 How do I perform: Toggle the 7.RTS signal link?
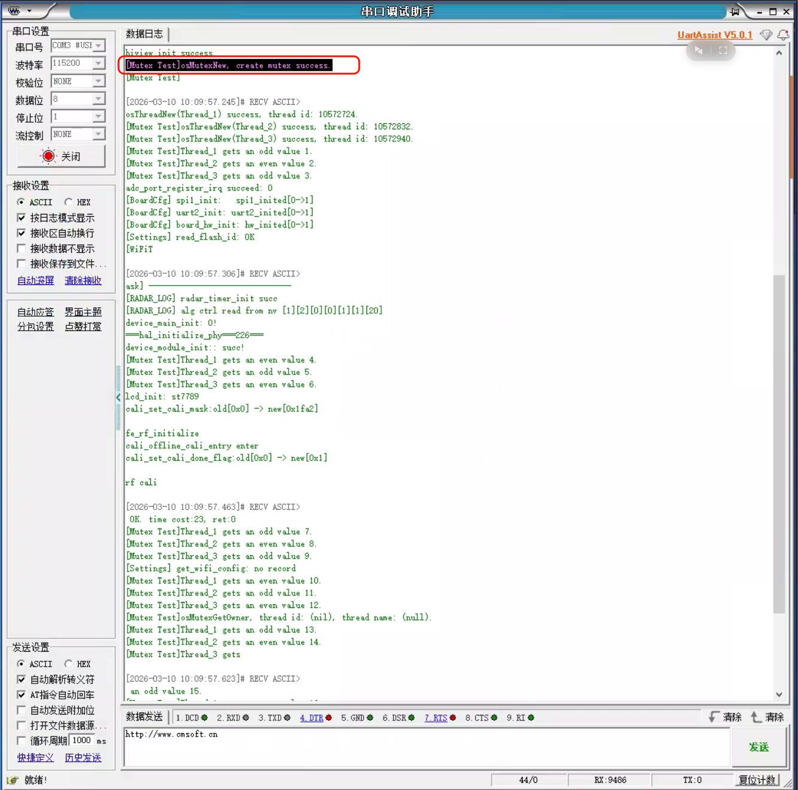pyautogui.click(x=436, y=718)
